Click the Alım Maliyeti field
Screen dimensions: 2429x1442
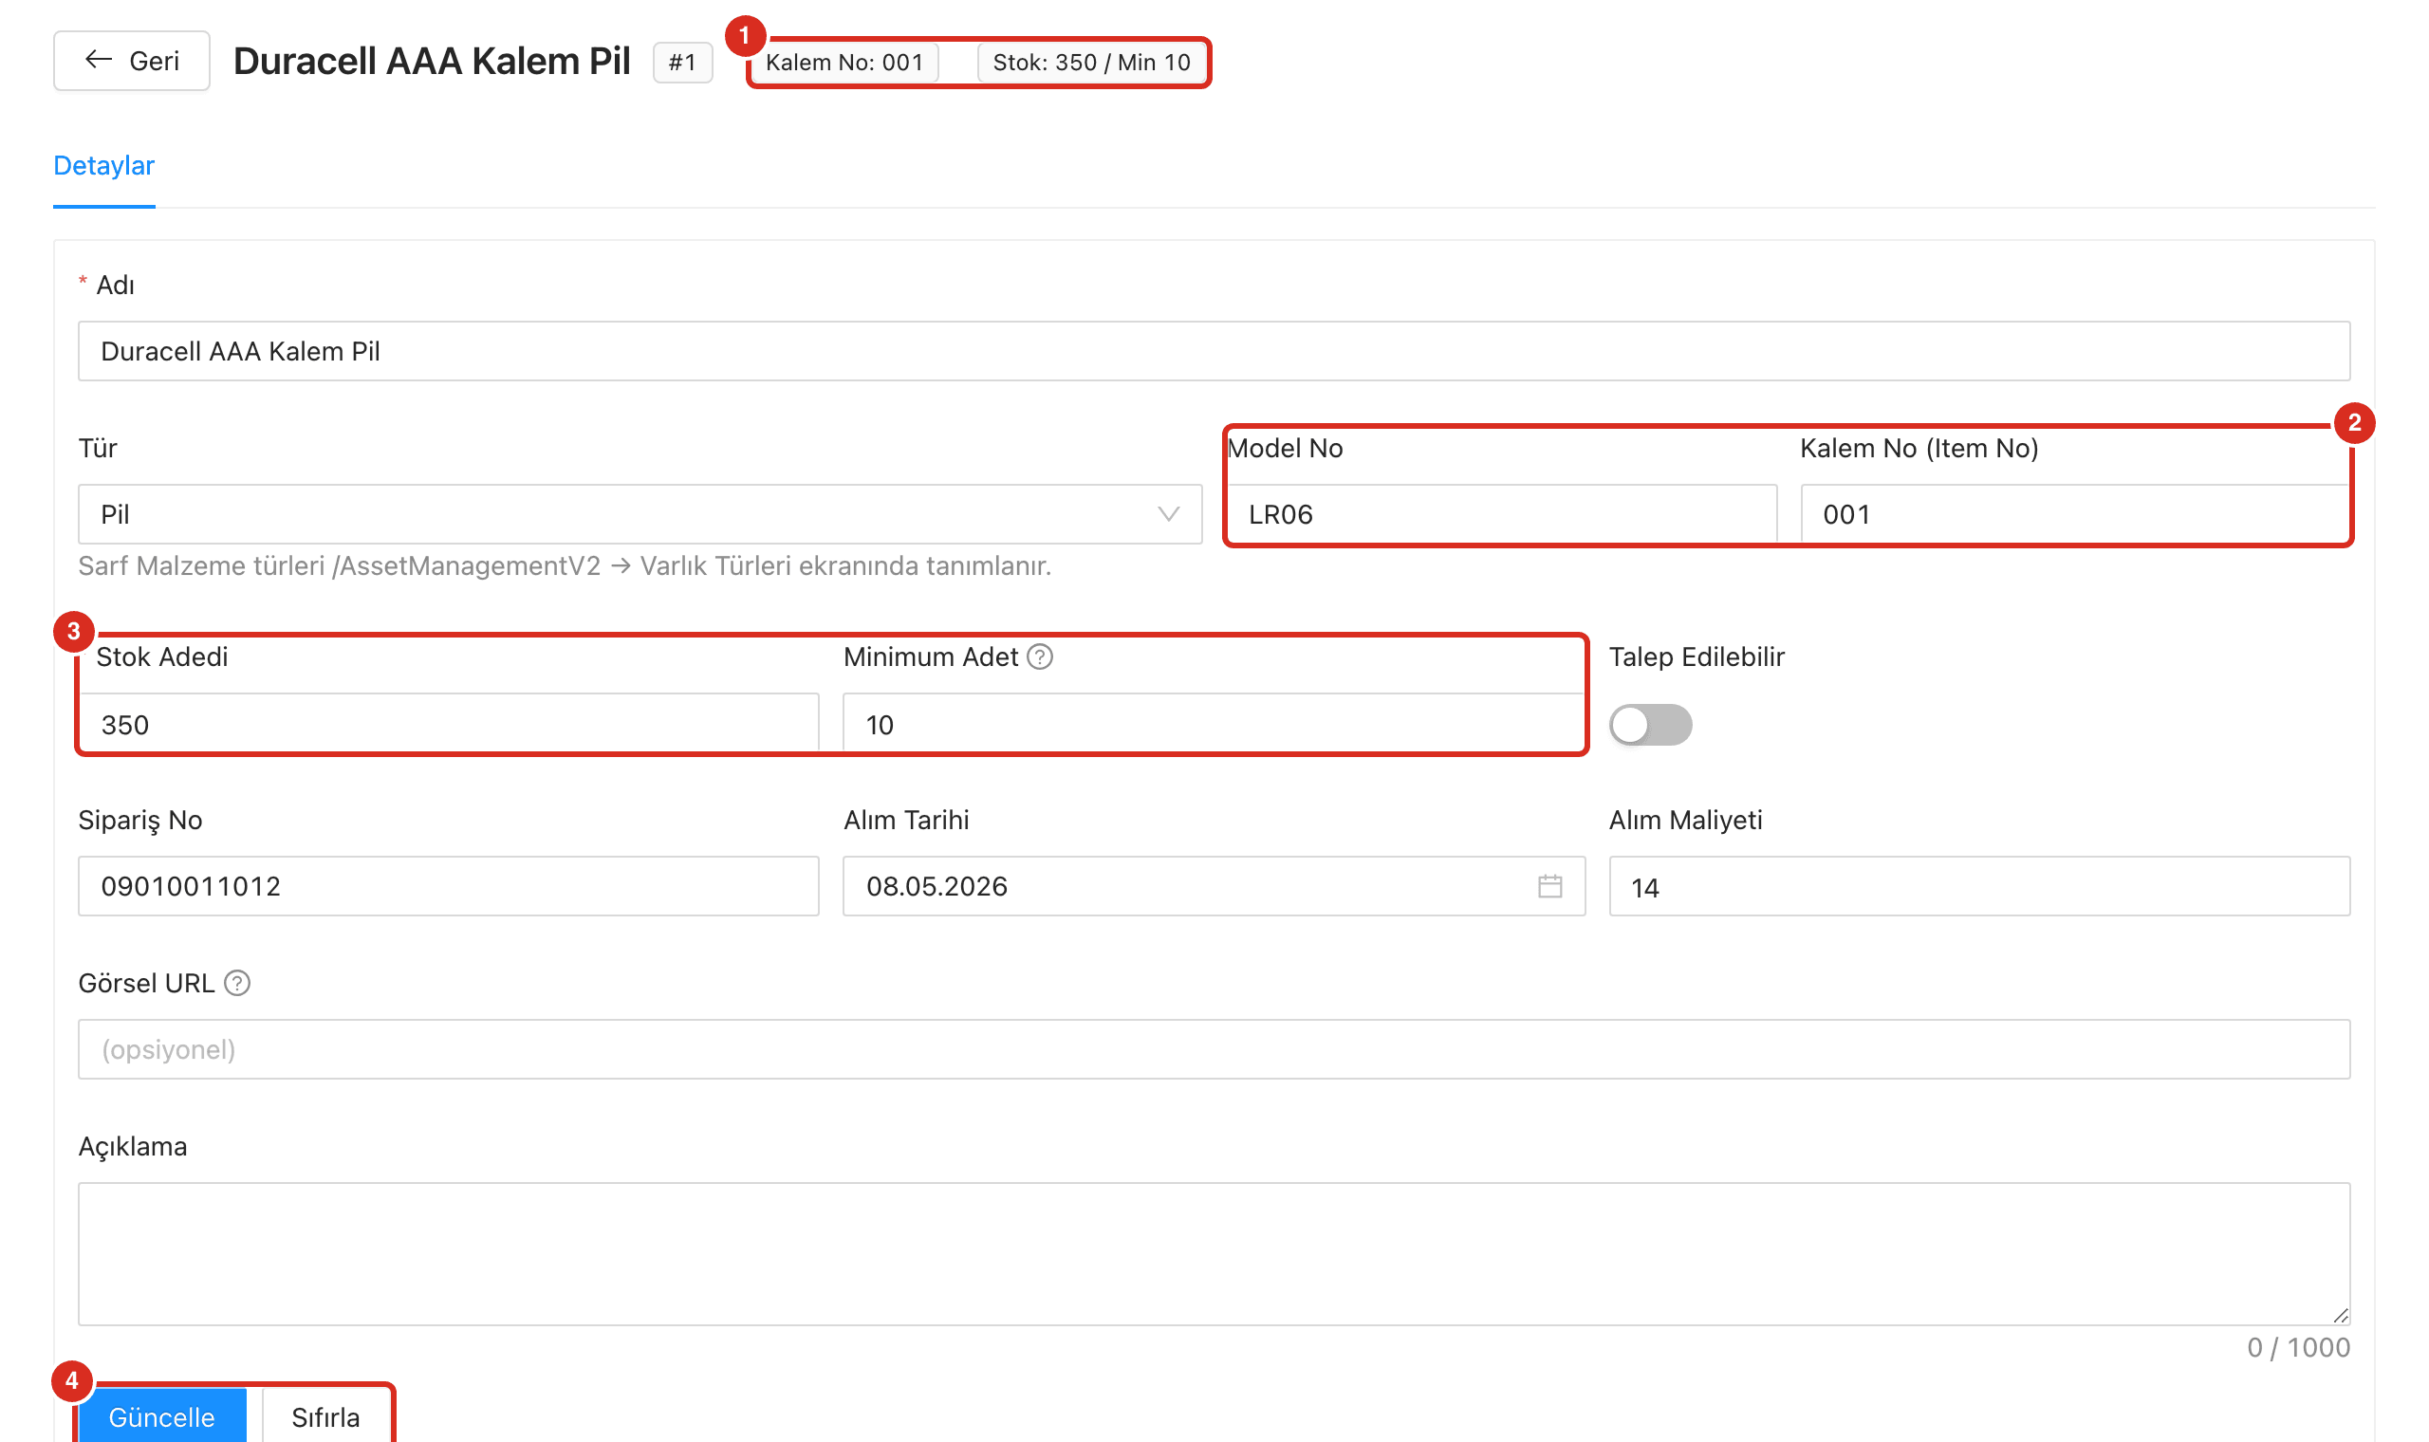coord(1979,886)
